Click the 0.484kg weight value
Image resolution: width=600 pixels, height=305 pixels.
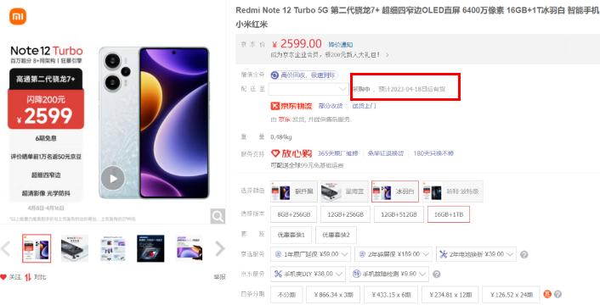click(x=280, y=137)
